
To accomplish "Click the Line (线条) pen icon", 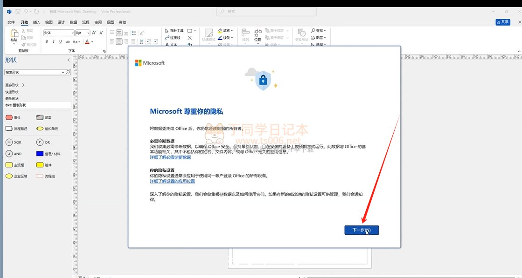I will pyautogui.click(x=220, y=38).
